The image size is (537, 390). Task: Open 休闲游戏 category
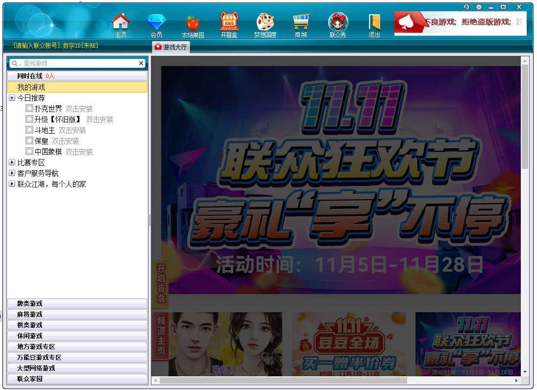pyautogui.click(x=77, y=336)
